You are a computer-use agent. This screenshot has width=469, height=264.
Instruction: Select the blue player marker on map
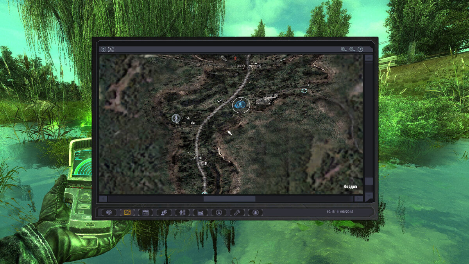tap(241, 105)
